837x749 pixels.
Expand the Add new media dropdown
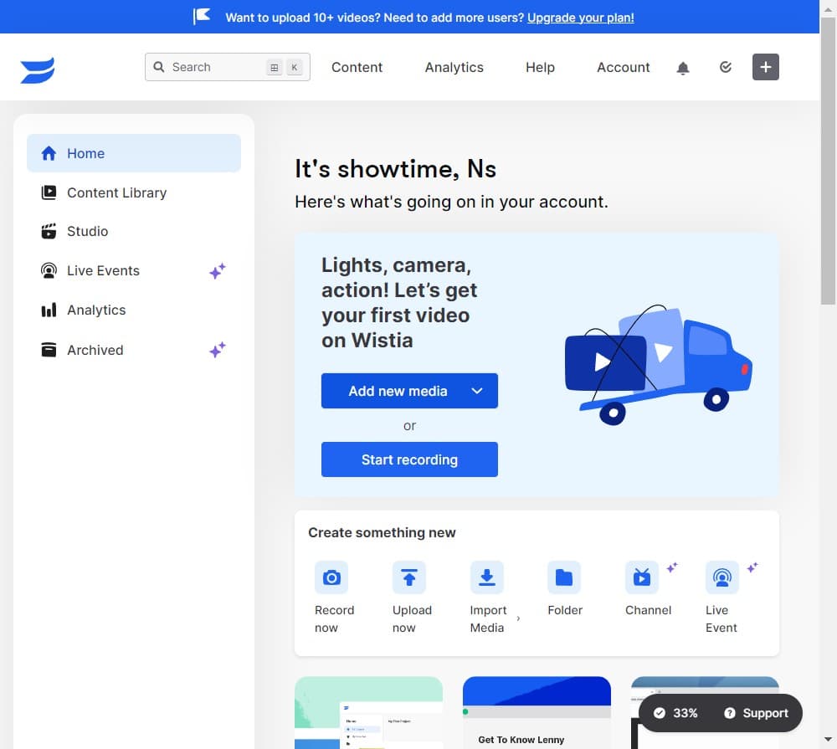pyautogui.click(x=476, y=391)
